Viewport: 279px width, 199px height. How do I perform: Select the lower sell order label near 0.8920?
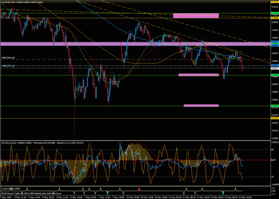pos(8,66)
